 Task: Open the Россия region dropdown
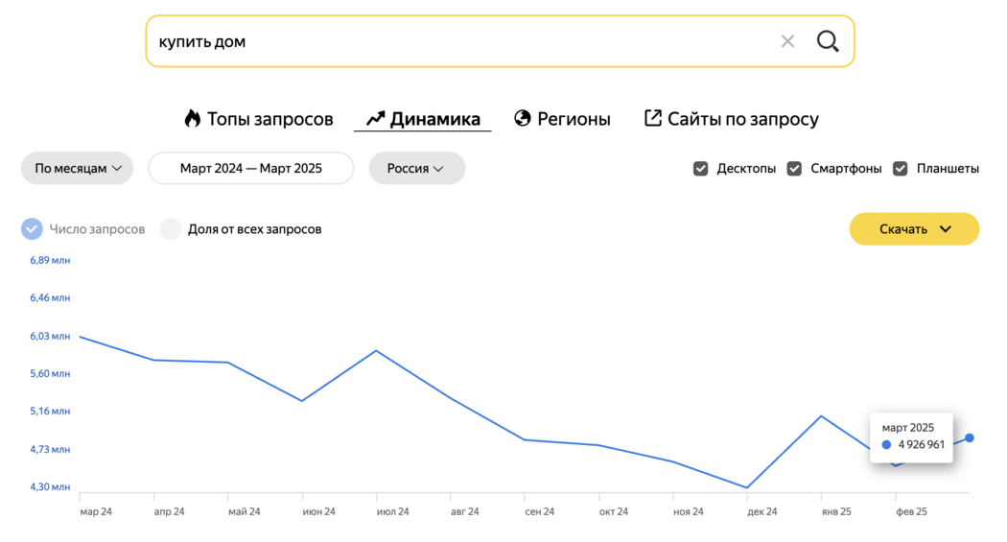click(x=417, y=168)
